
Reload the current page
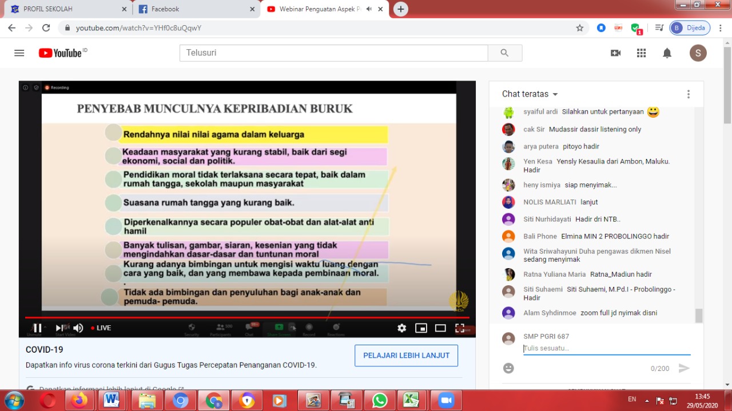coord(46,27)
